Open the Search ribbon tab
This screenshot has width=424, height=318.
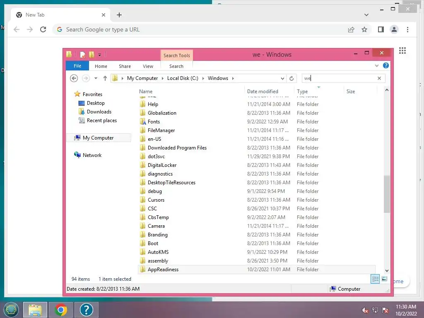(176, 66)
